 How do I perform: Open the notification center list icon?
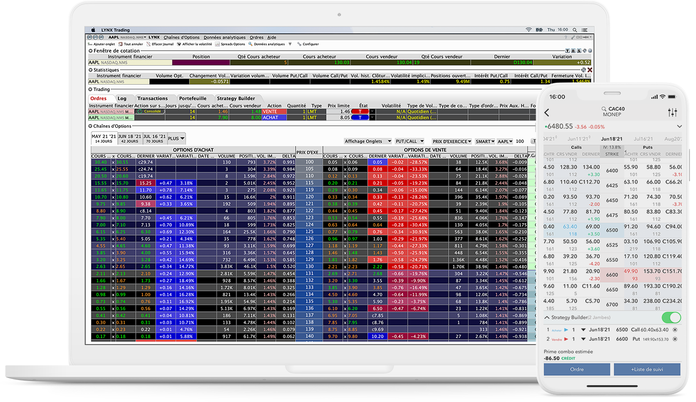(584, 30)
